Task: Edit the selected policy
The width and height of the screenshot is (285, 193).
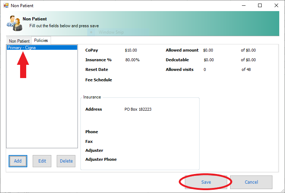Action: coord(42,161)
